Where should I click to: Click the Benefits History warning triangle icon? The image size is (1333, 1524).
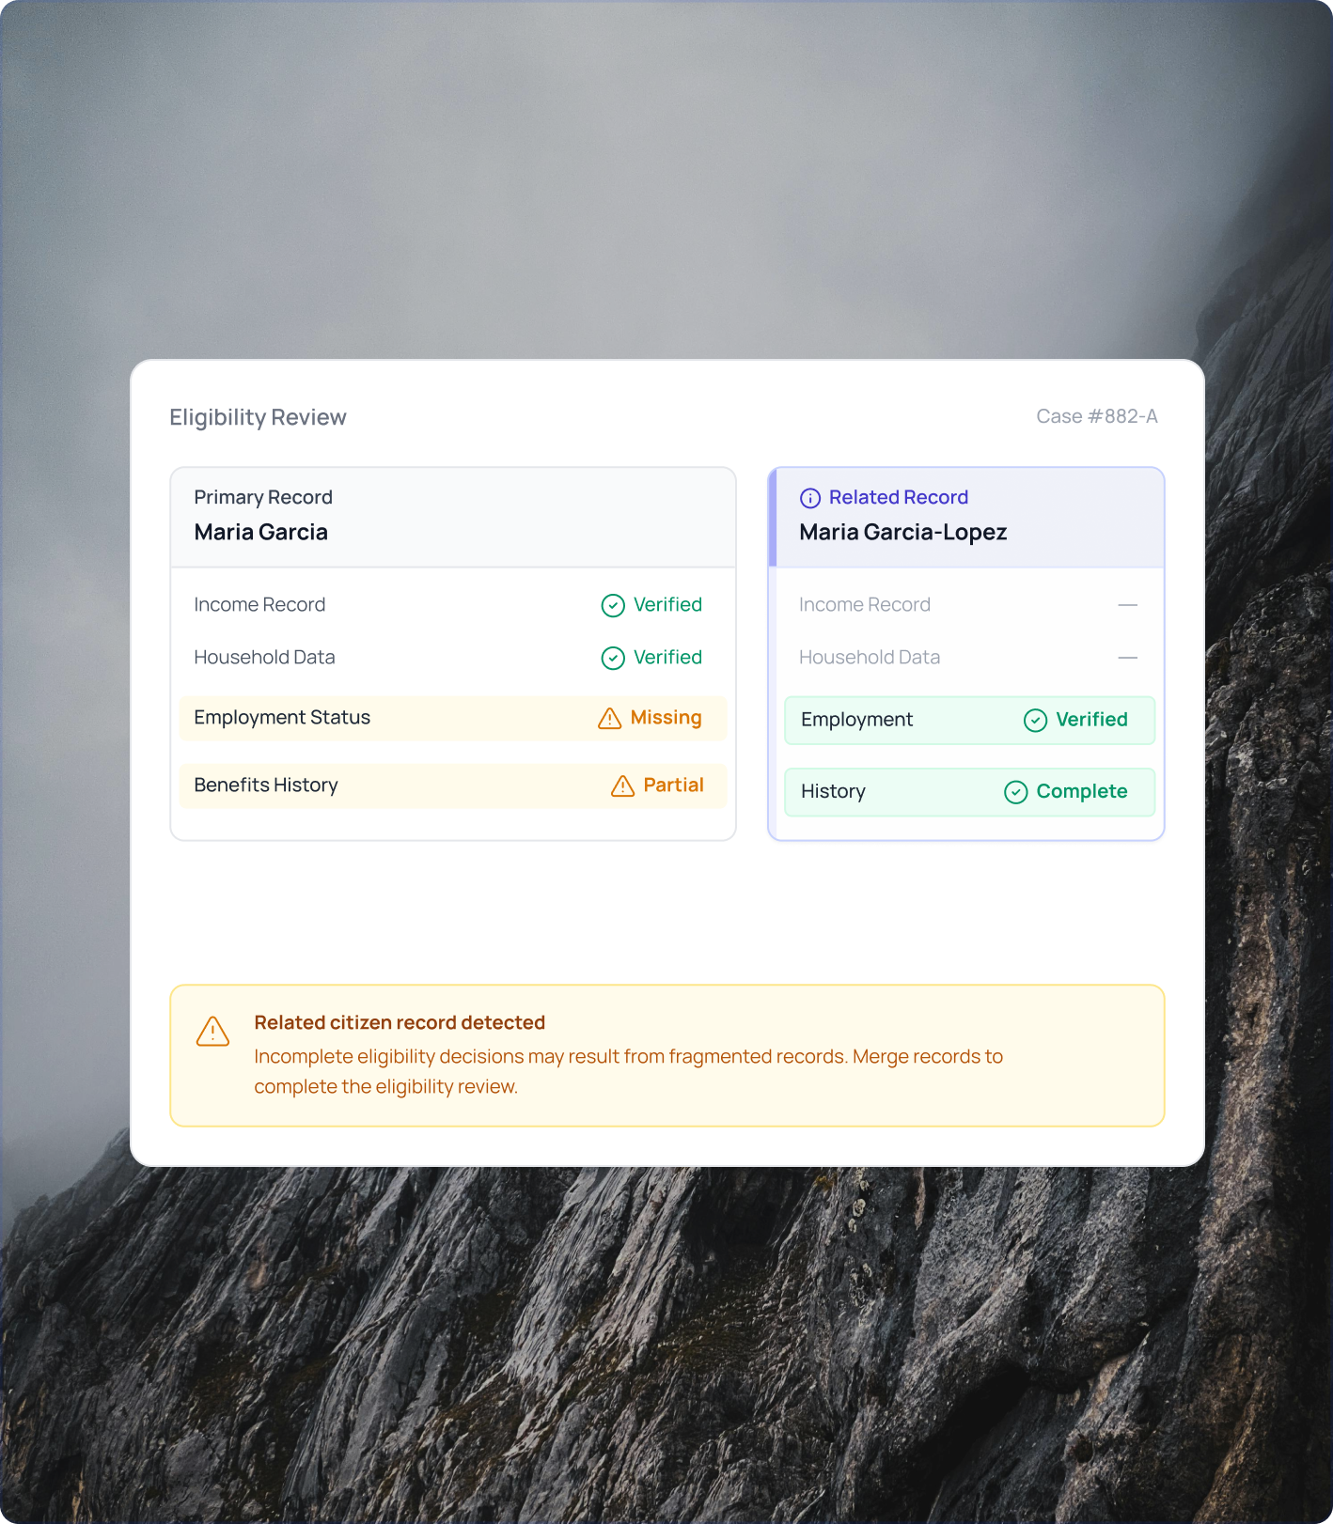pos(622,785)
